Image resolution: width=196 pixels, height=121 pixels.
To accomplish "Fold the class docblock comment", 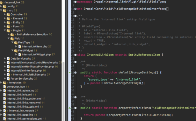I will coord(76,16).
